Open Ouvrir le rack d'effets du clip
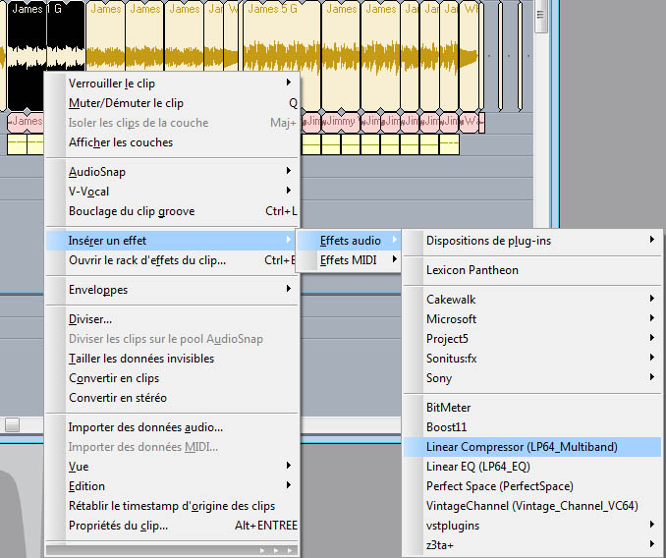666x558 pixels. (x=171, y=260)
